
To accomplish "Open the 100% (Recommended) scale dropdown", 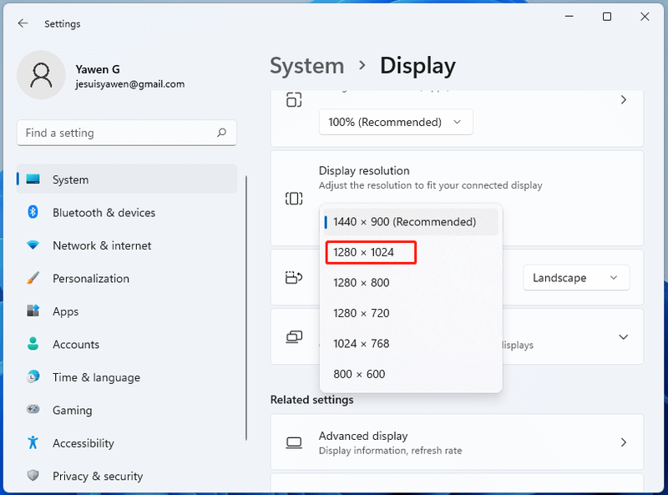I will tap(396, 122).
